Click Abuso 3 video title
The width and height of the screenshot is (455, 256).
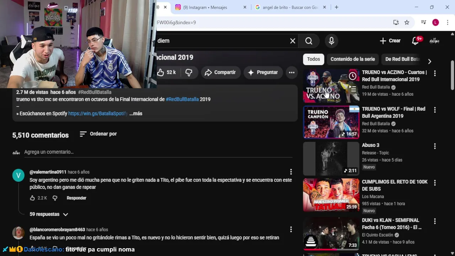[x=370, y=145]
